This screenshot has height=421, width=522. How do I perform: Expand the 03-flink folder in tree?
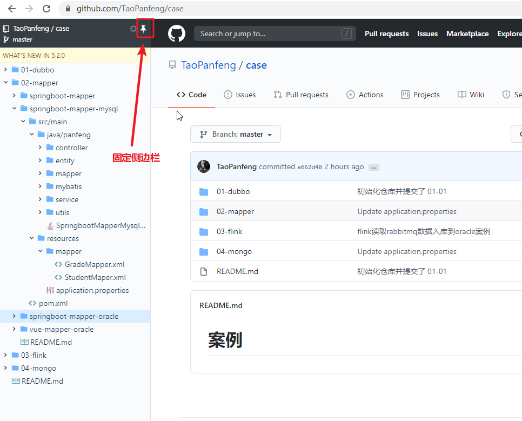point(5,355)
